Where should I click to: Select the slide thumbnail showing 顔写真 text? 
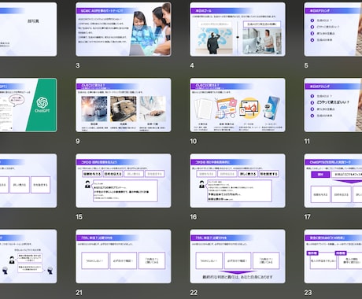(x=28, y=29)
